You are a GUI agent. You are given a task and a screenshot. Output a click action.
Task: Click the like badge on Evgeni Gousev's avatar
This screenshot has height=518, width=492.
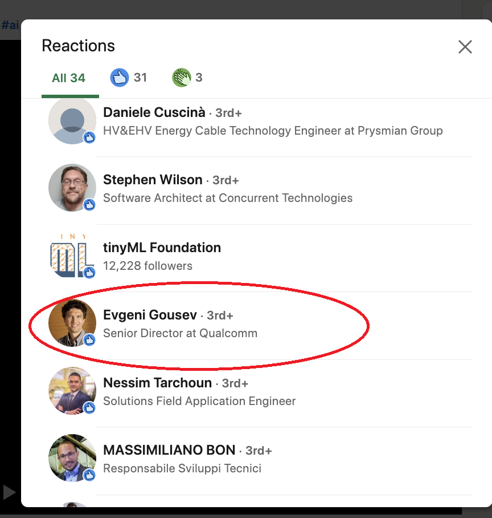pyautogui.click(x=89, y=340)
